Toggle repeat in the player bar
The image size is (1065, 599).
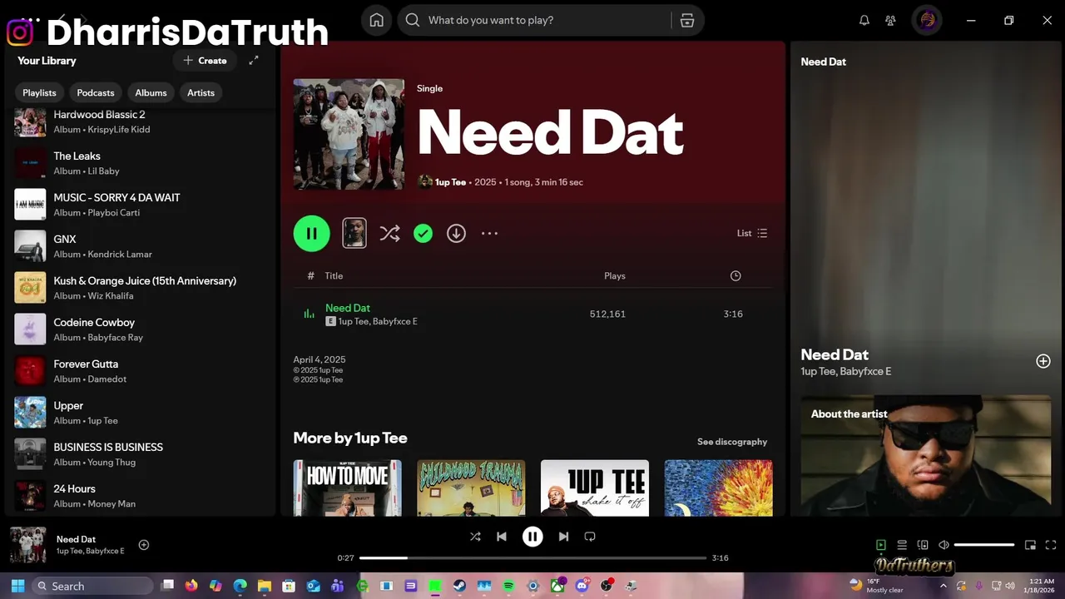point(590,537)
